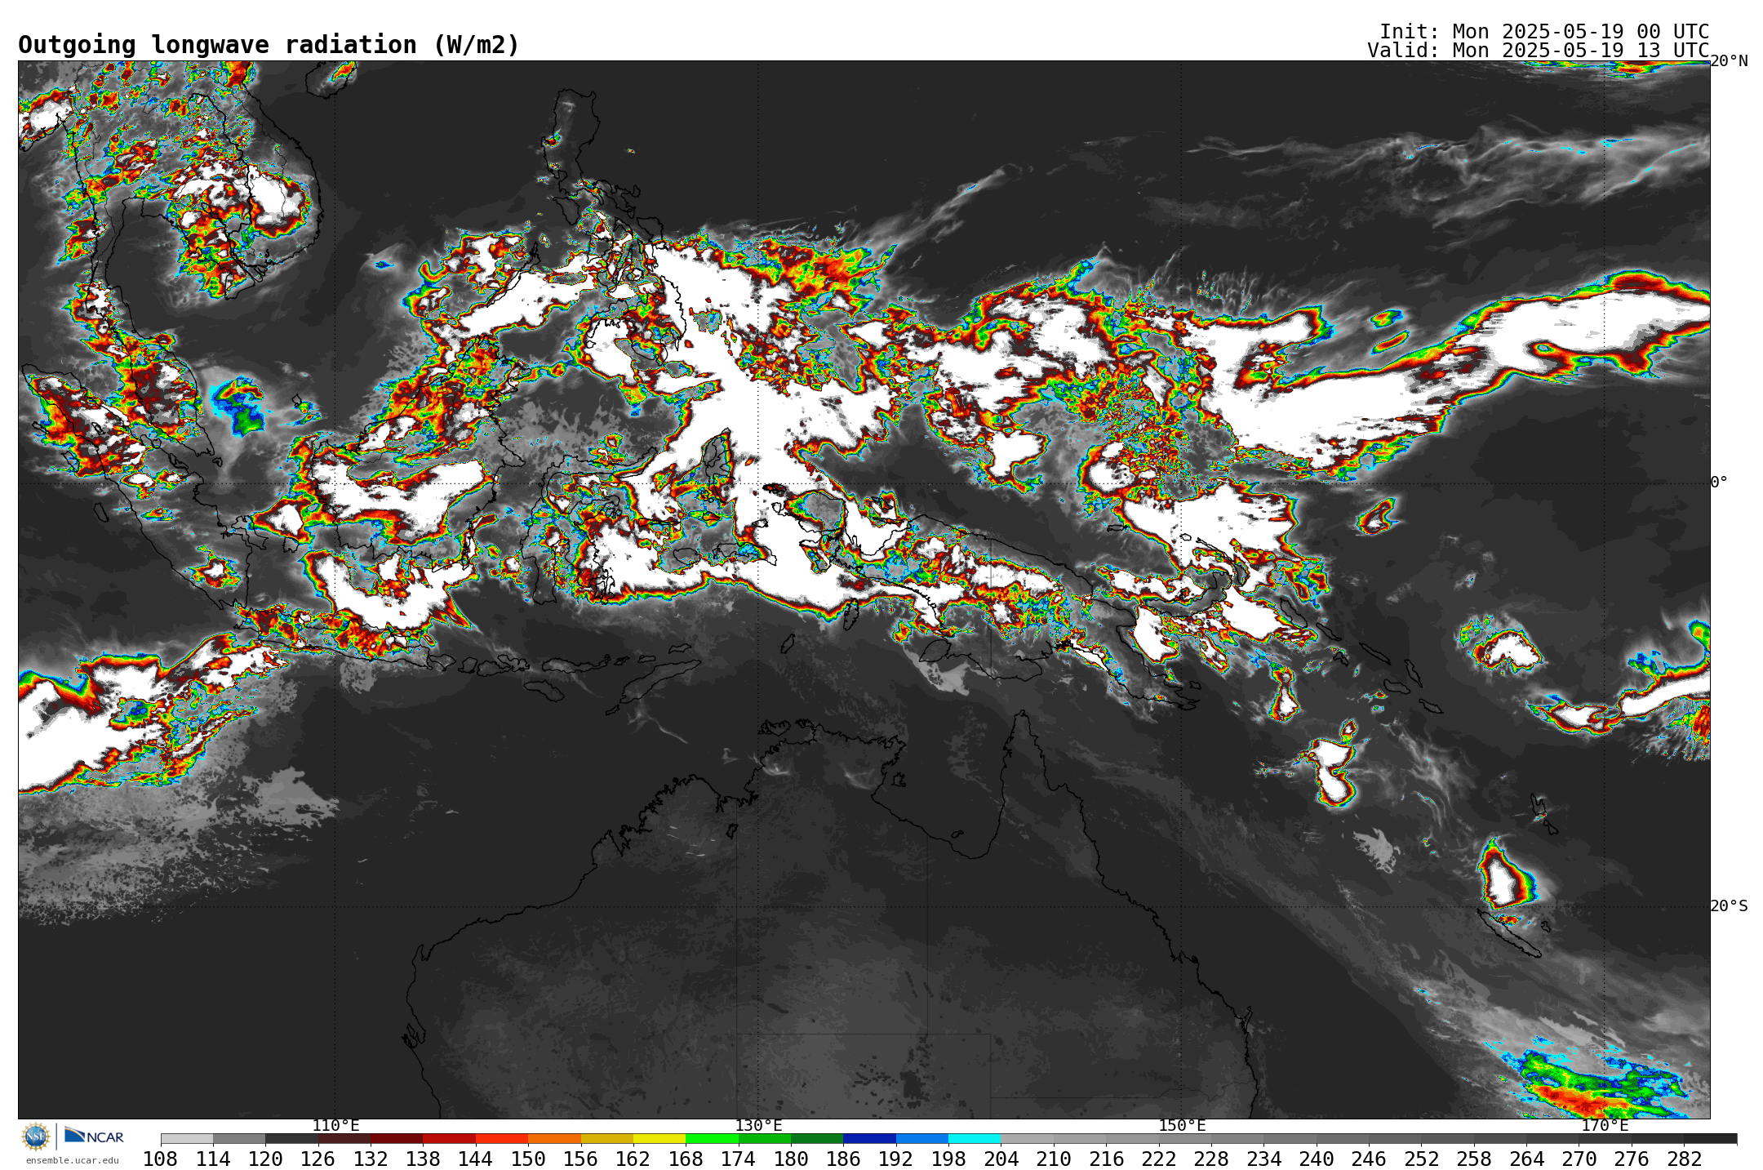Click the '174' colorbar label
1763x1170 pixels.
(738, 1159)
